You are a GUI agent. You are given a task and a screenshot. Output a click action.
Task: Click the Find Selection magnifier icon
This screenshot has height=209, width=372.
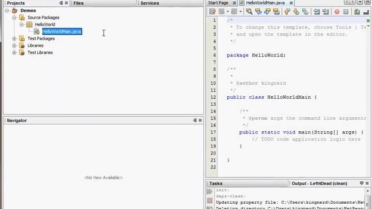(x=249, y=12)
